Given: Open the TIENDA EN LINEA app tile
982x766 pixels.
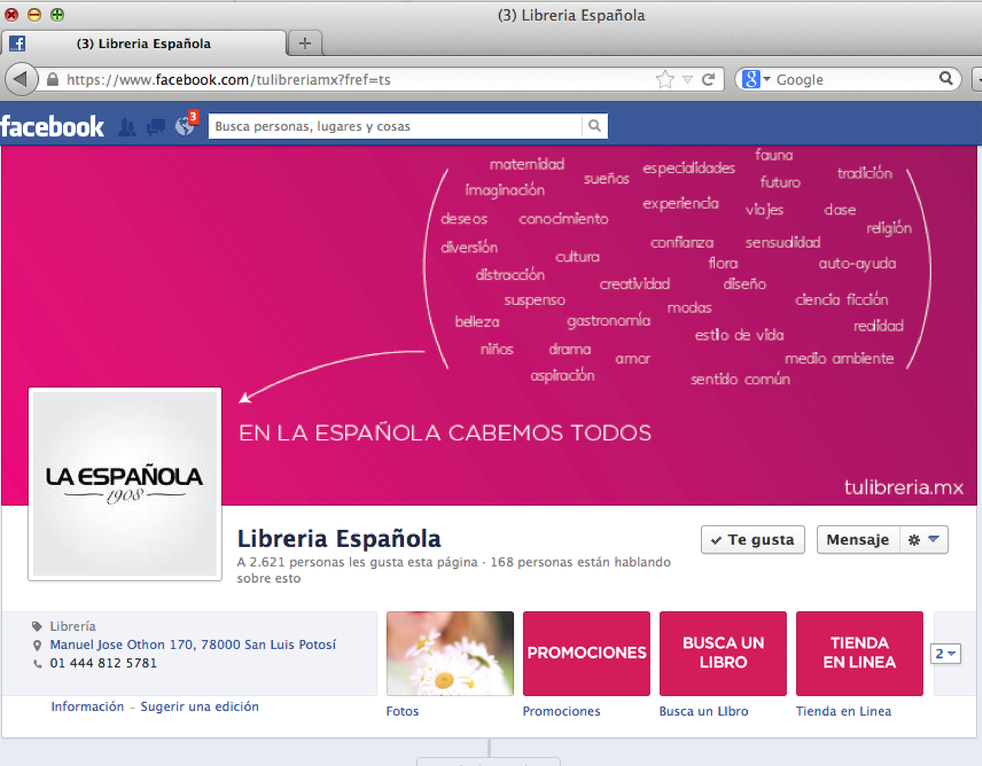Looking at the screenshot, I should click(x=860, y=654).
